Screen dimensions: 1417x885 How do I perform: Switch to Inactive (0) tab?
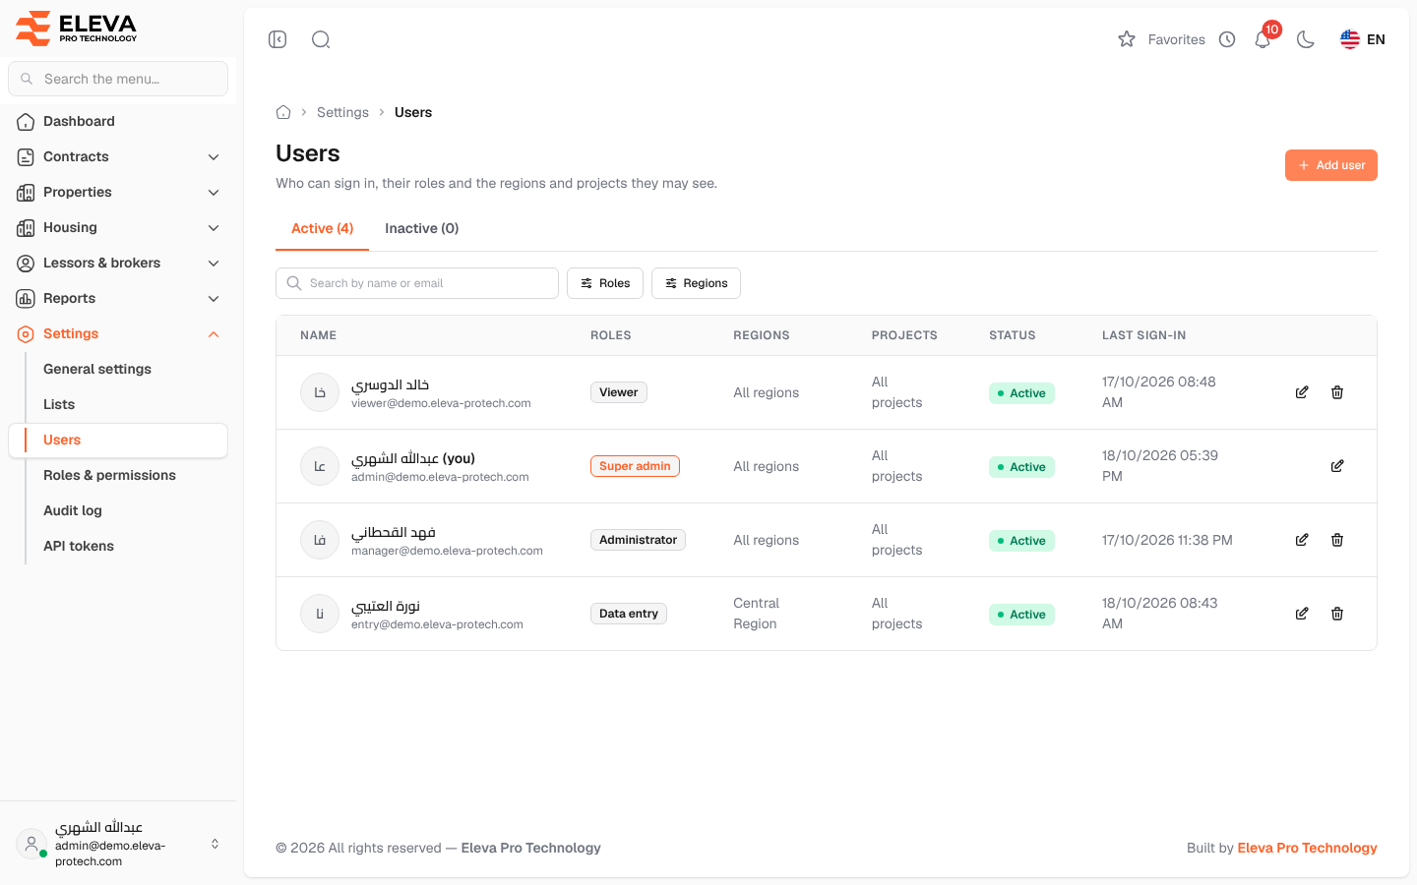click(421, 228)
